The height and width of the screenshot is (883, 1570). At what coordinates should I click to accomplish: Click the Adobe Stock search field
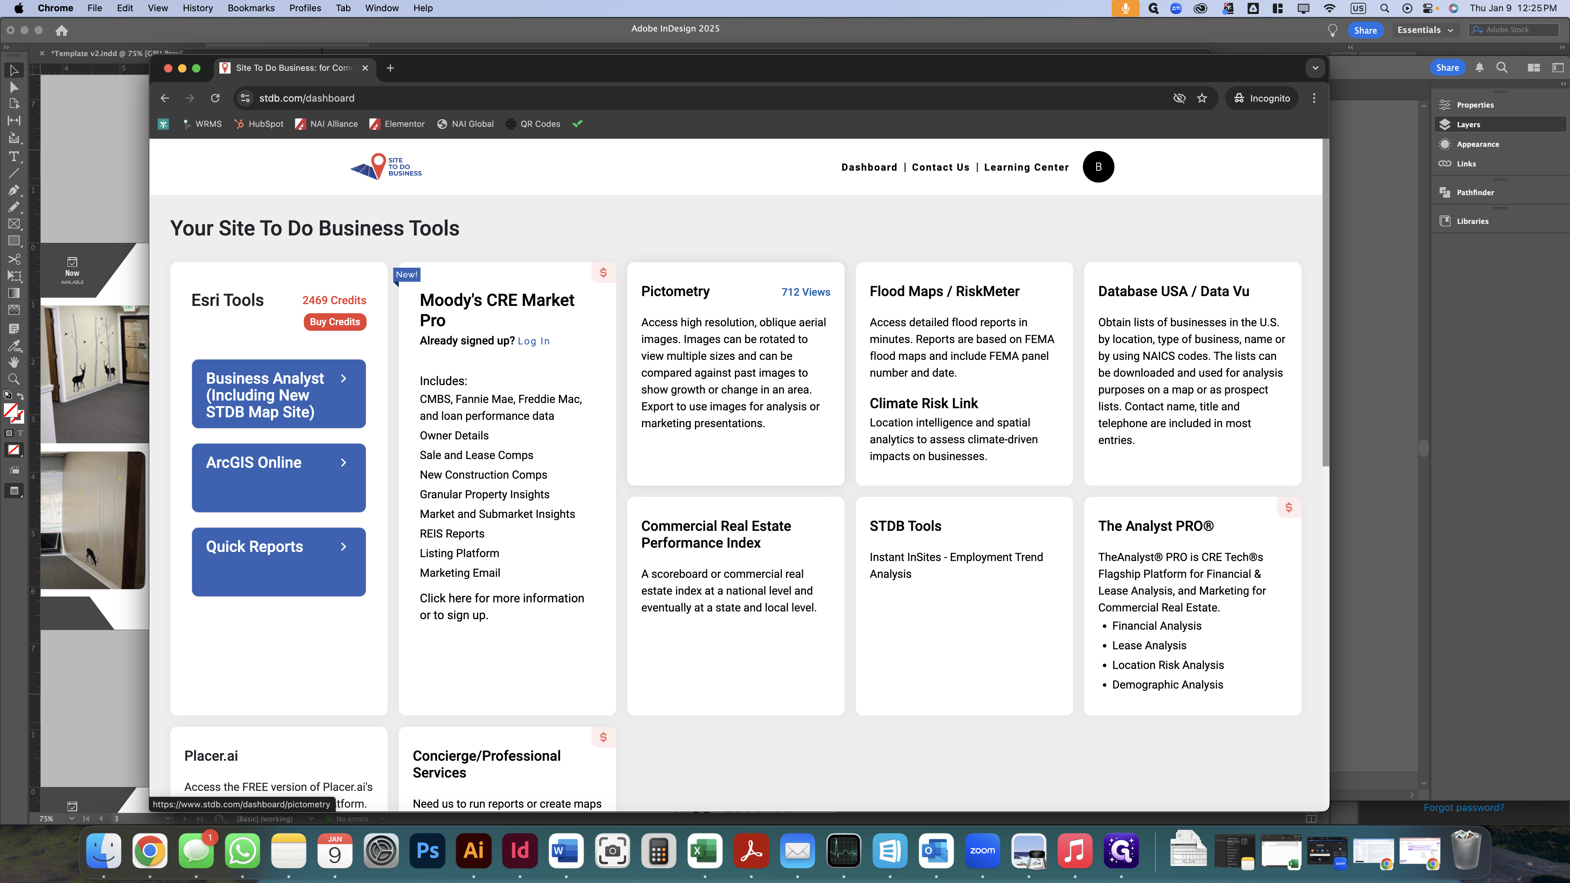[x=1514, y=30]
